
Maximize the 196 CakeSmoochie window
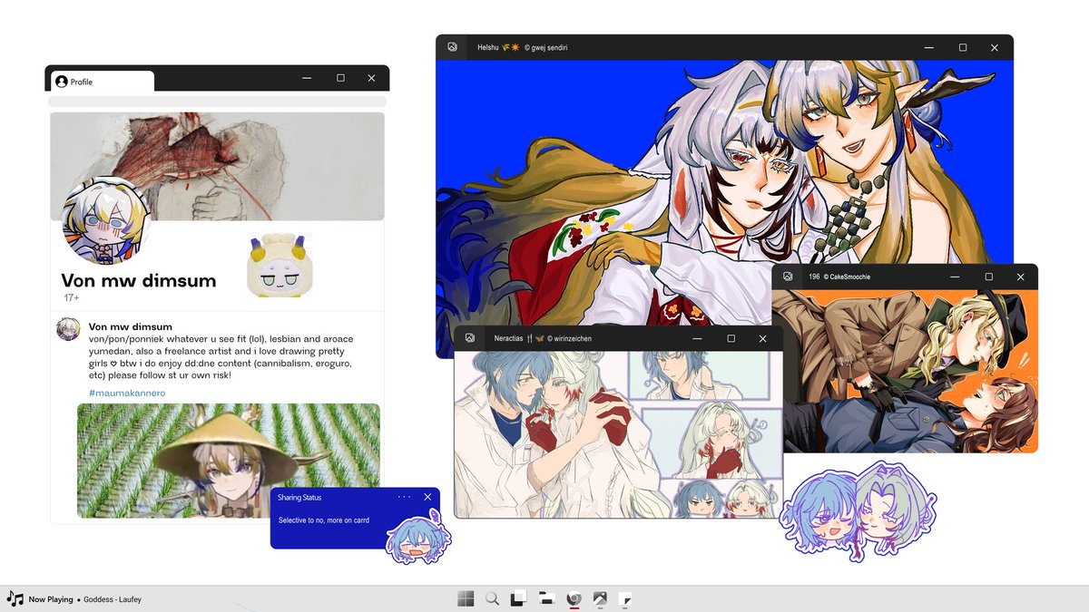(988, 277)
